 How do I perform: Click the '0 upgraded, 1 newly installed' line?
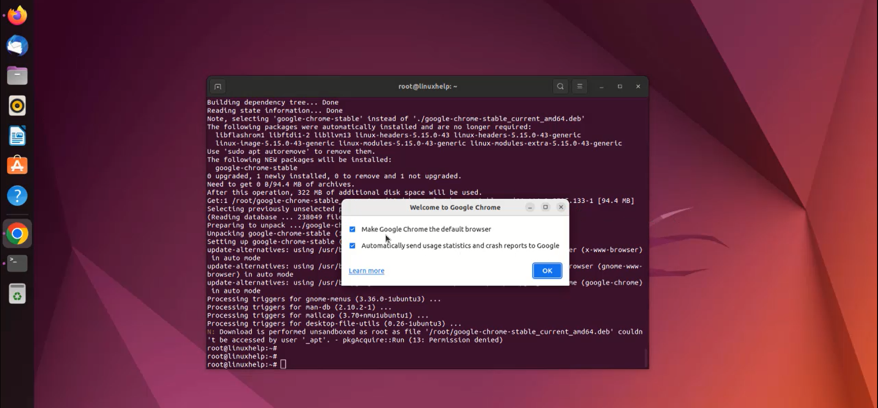334,176
